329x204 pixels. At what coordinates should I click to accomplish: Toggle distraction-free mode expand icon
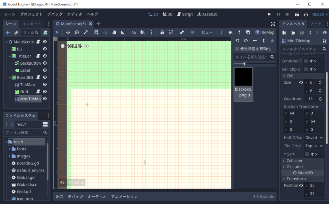273,24
